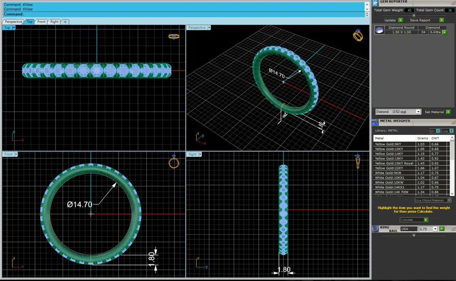Click the gold ring icon in Top viewport
Image resolution: width=456 pixels, height=281 pixels.
(x=174, y=36)
